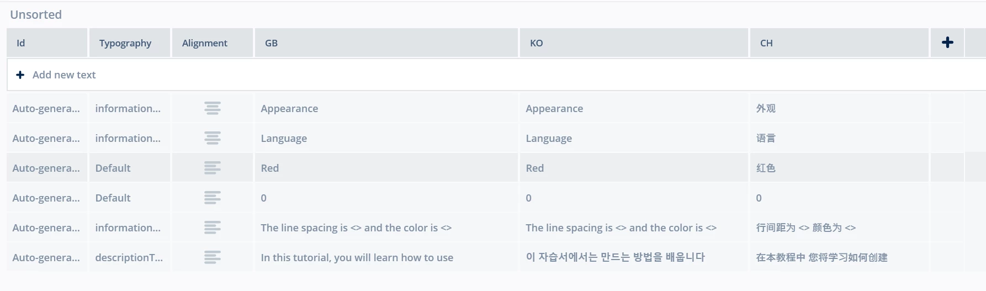The width and height of the screenshot is (986, 291).
Task: Click the Id column header
Action: (47, 43)
